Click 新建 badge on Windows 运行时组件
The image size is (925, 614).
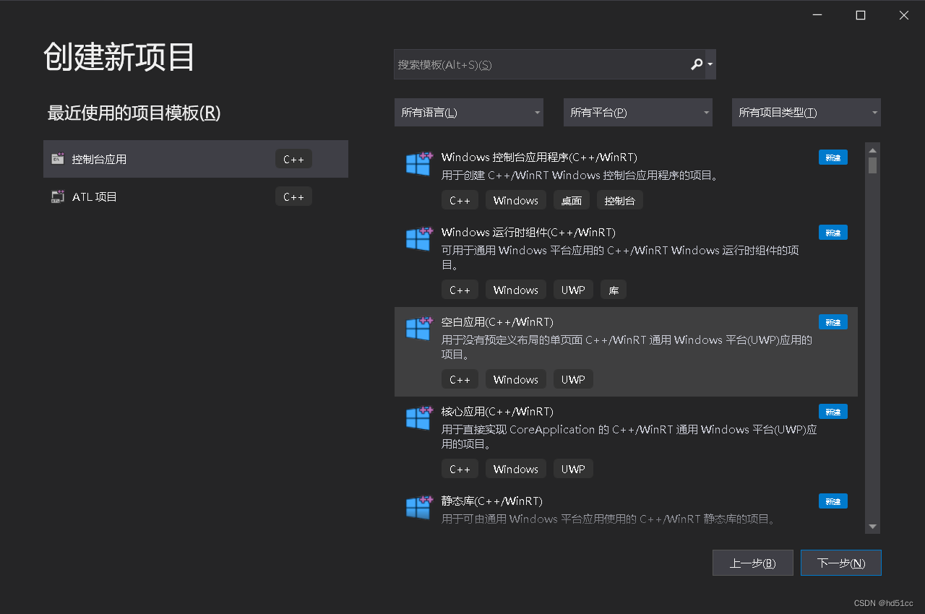pyautogui.click(x=833, y=233)
